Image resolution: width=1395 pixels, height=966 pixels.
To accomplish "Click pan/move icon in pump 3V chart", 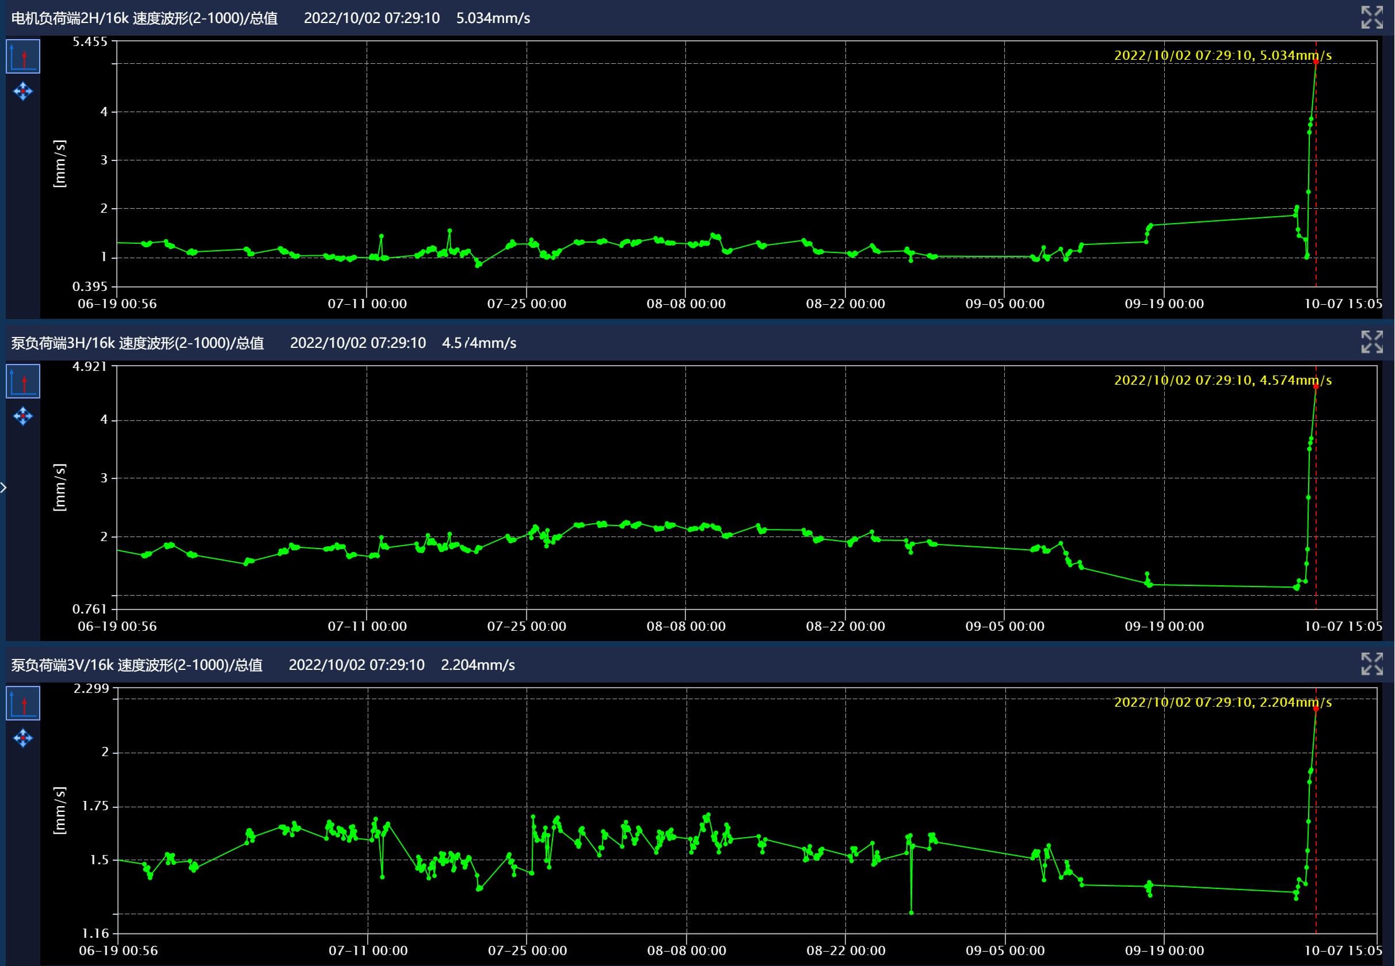I will (x=23, y=738).
